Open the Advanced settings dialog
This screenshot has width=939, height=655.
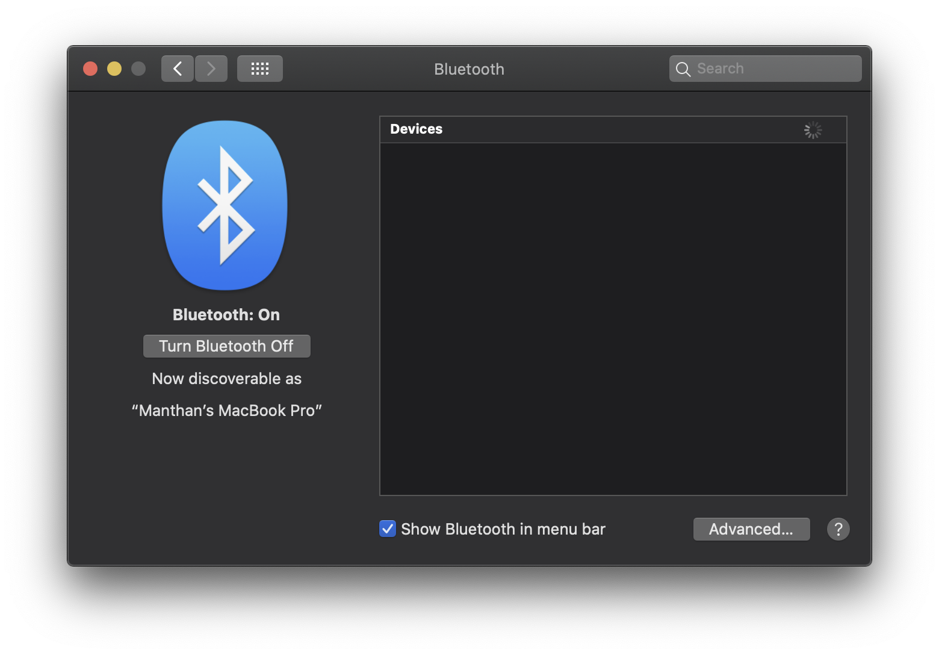click(x=751, y=529)
